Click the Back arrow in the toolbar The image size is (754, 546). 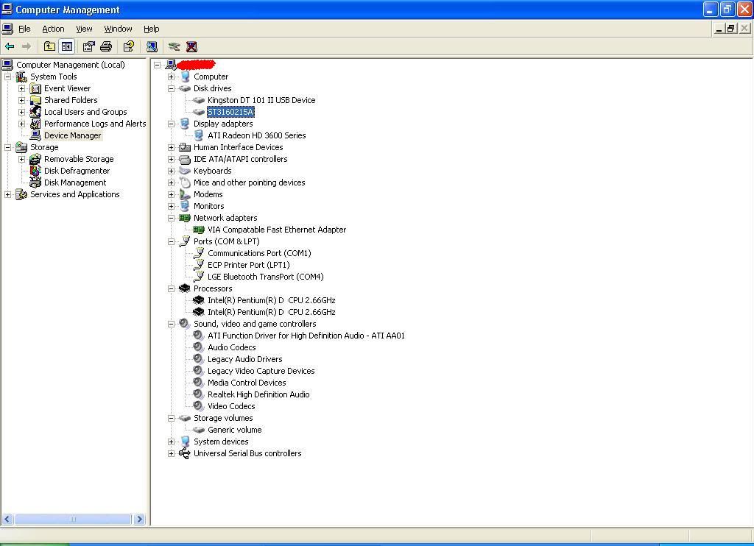click(10, 46)
